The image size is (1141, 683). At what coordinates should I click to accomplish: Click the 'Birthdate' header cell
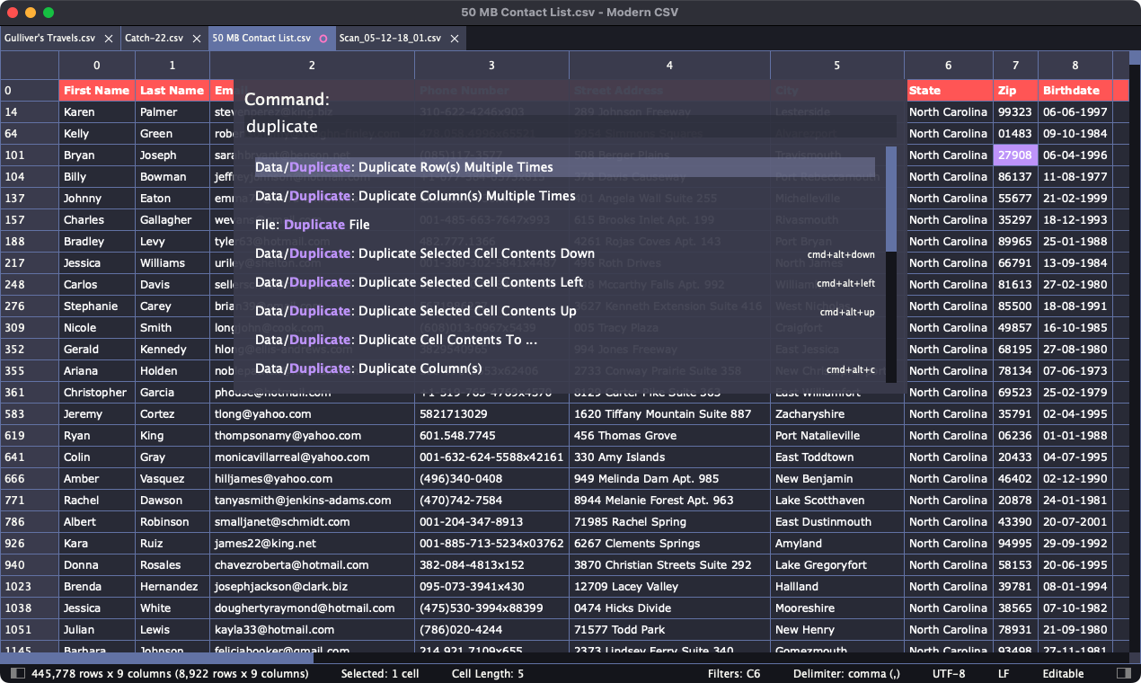pos(1075,90)
